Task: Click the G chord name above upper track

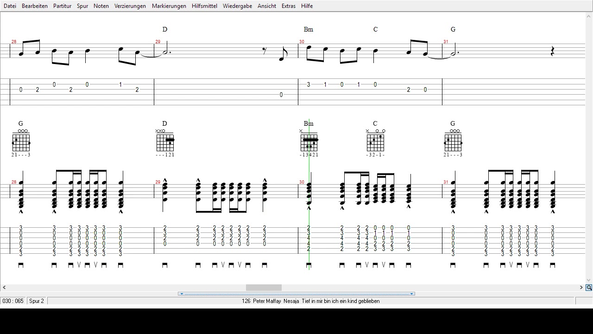Action: pos(453,29)
